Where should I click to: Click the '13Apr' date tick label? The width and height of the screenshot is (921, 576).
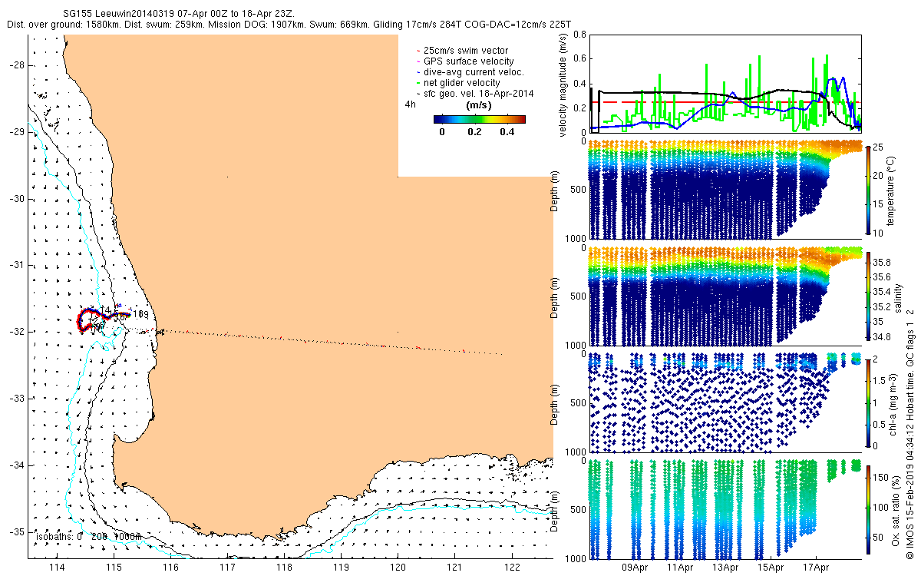[x=725, y=568]
